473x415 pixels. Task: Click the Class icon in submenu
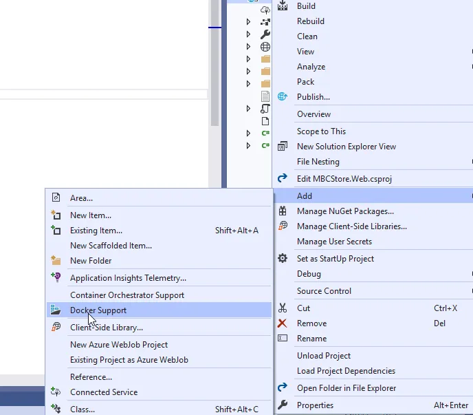click(x=56, y=409)
